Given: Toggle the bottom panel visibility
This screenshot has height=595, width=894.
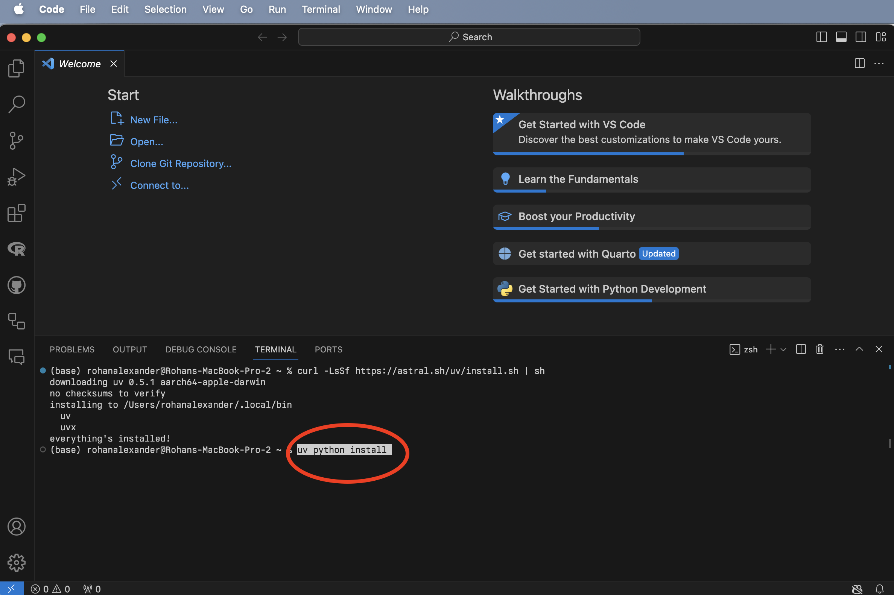Looking at the screenshot, I should click(x=841, y=37).
